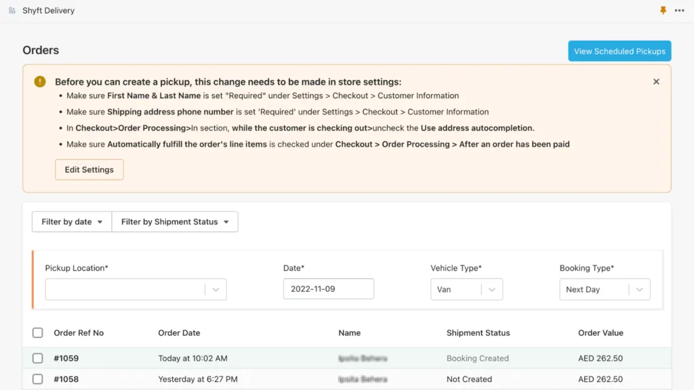Click the AED 262.50 value for order #1059

point(600,358)
